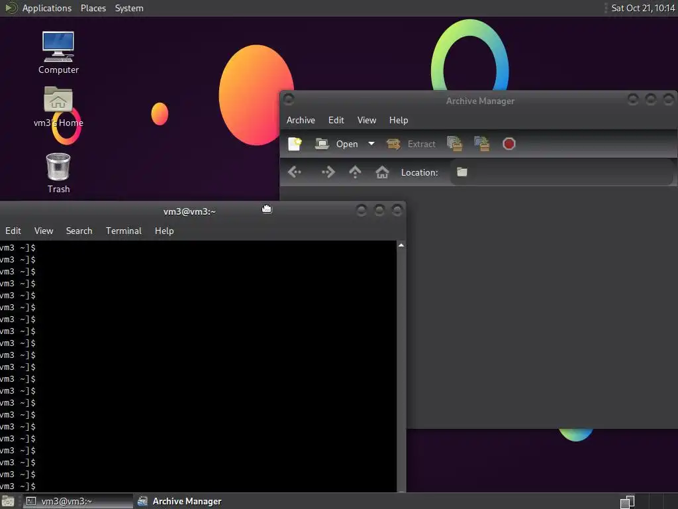
Task: Click the Extract toolbar button
Action: coord(411,144)
